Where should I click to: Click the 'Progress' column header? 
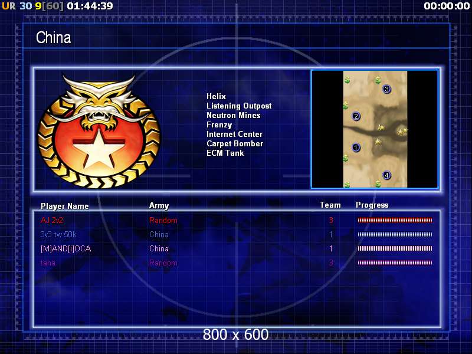(x=372, y=205)
